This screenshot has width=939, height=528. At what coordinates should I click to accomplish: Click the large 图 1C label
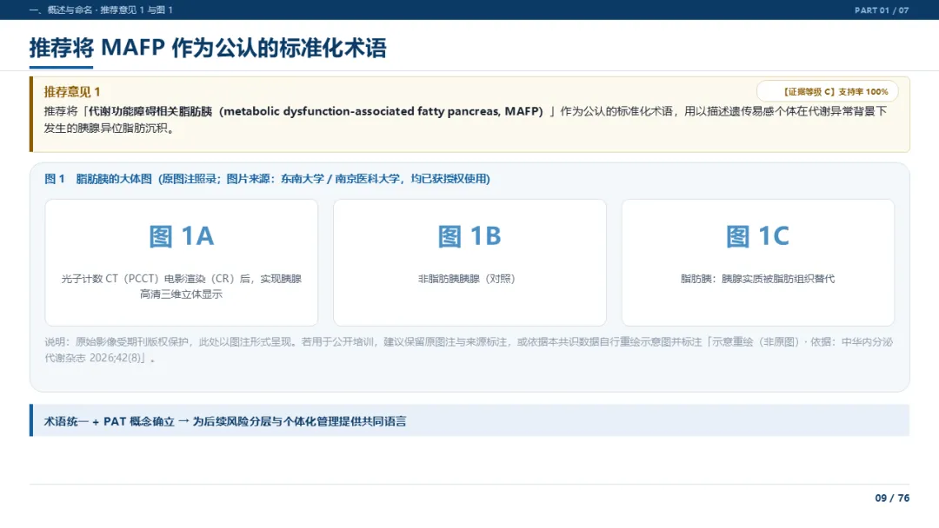[x=757, y=236]
